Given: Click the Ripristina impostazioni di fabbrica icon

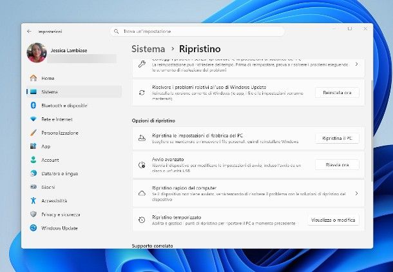Looking at the screenshot, I should tap(142, 138).
